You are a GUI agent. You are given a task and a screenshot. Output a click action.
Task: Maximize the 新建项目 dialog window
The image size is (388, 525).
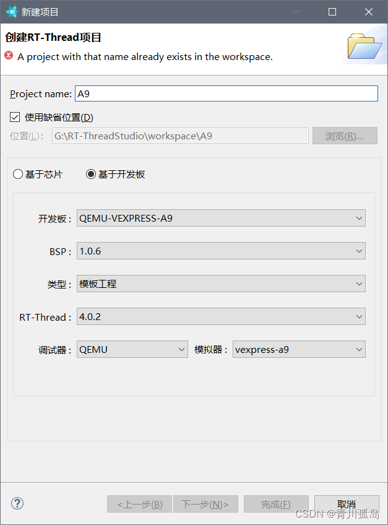[x=332, y=12]
